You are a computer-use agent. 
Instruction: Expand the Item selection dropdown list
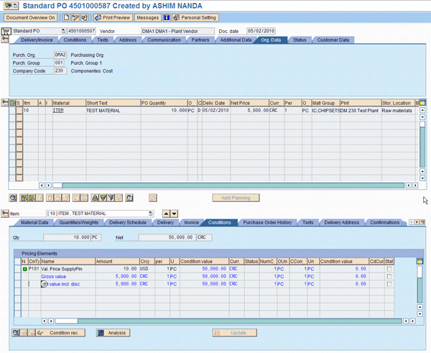(151, 214)
